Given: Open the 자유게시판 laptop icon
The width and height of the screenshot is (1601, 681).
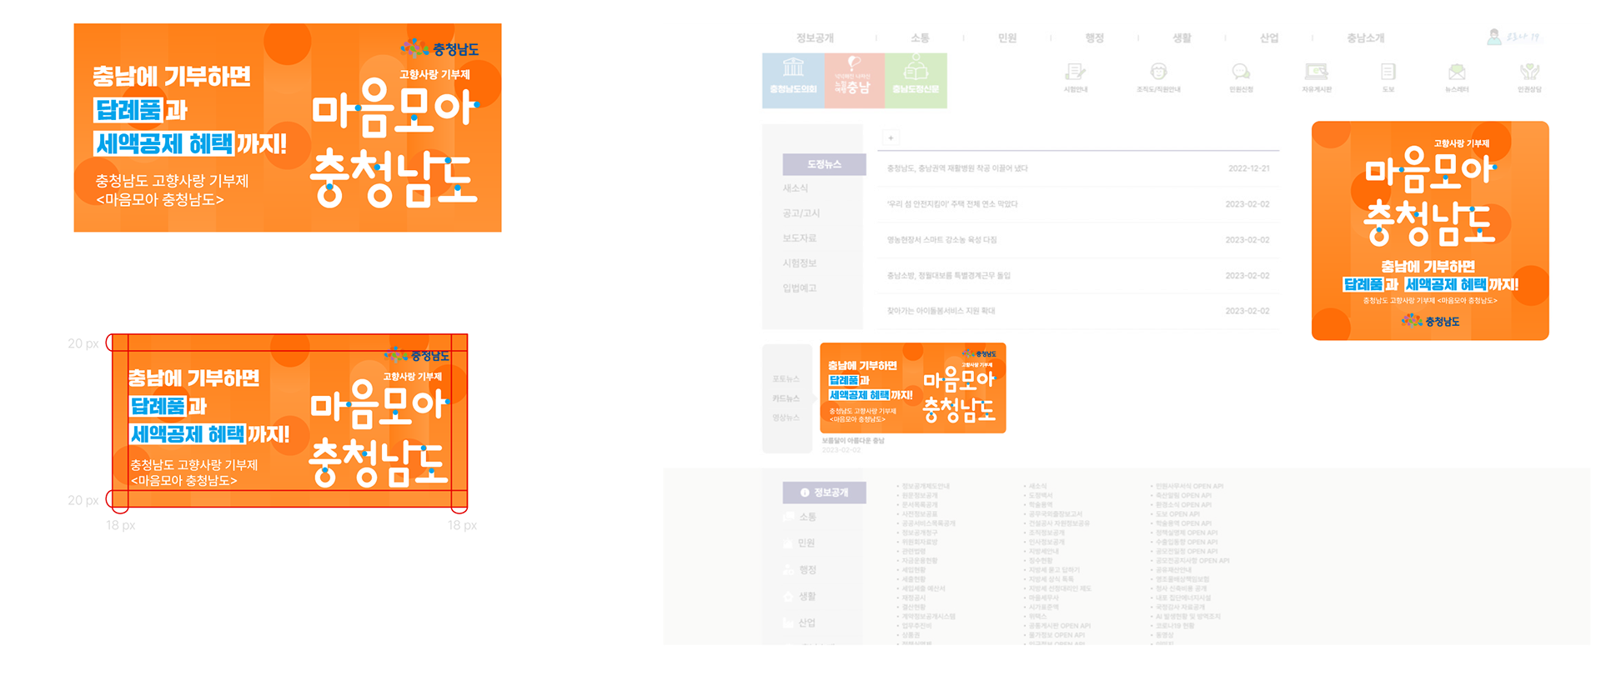Looking at the screenshot, I should 1317,73.
